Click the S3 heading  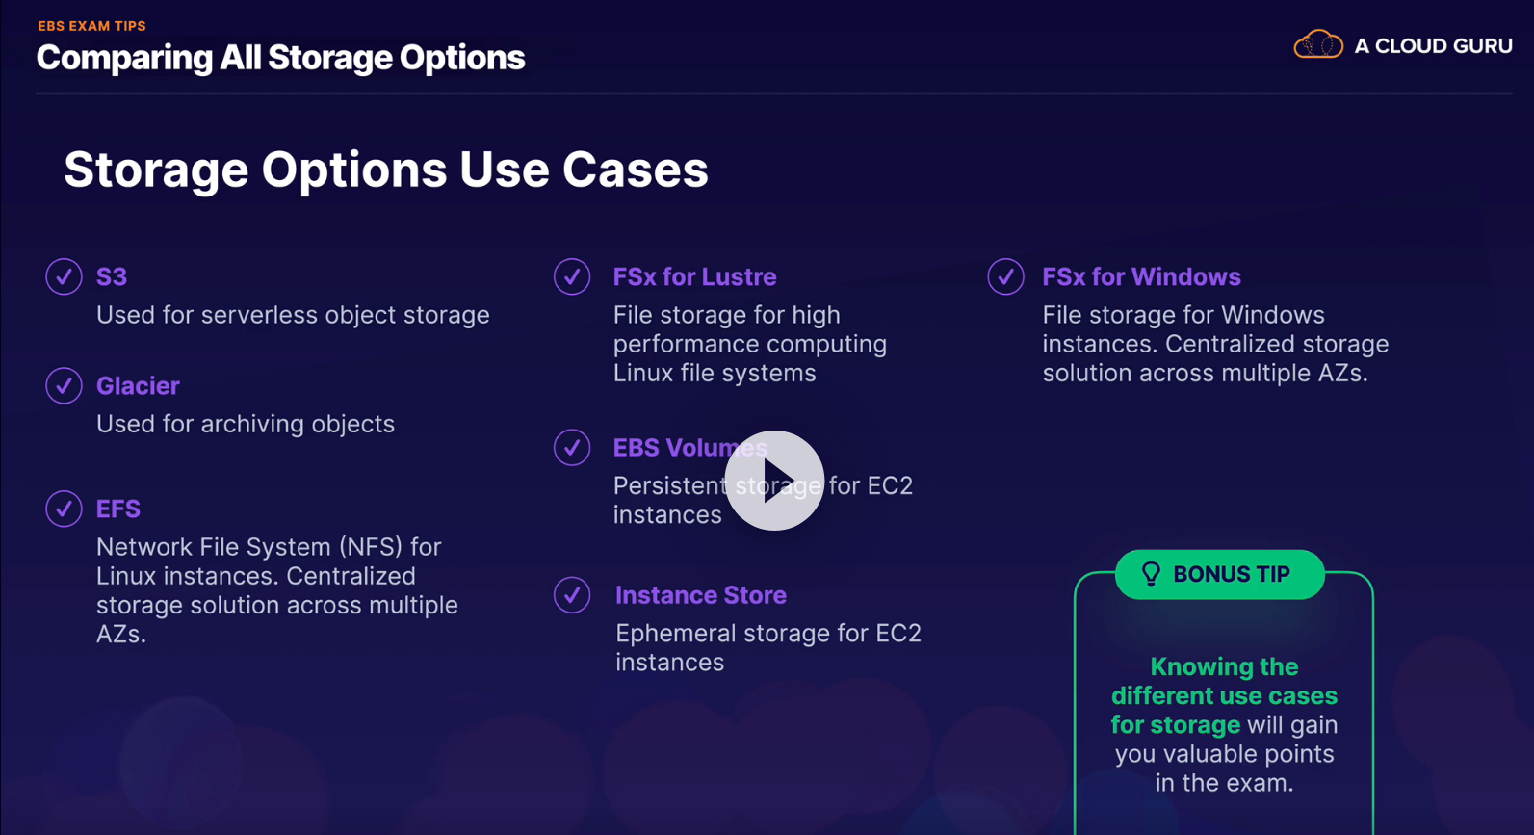pos(112,277)
